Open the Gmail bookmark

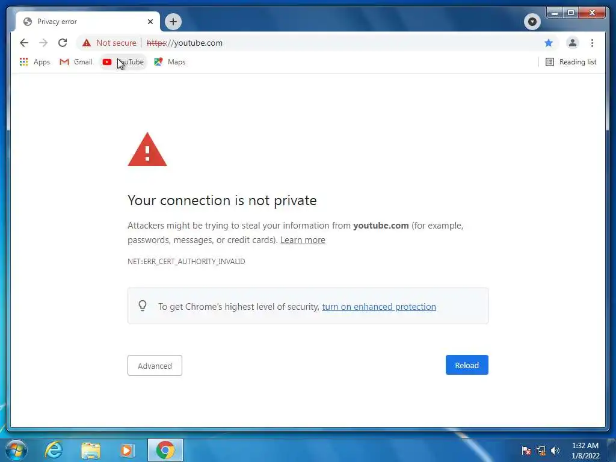click(x=76, y=62)
